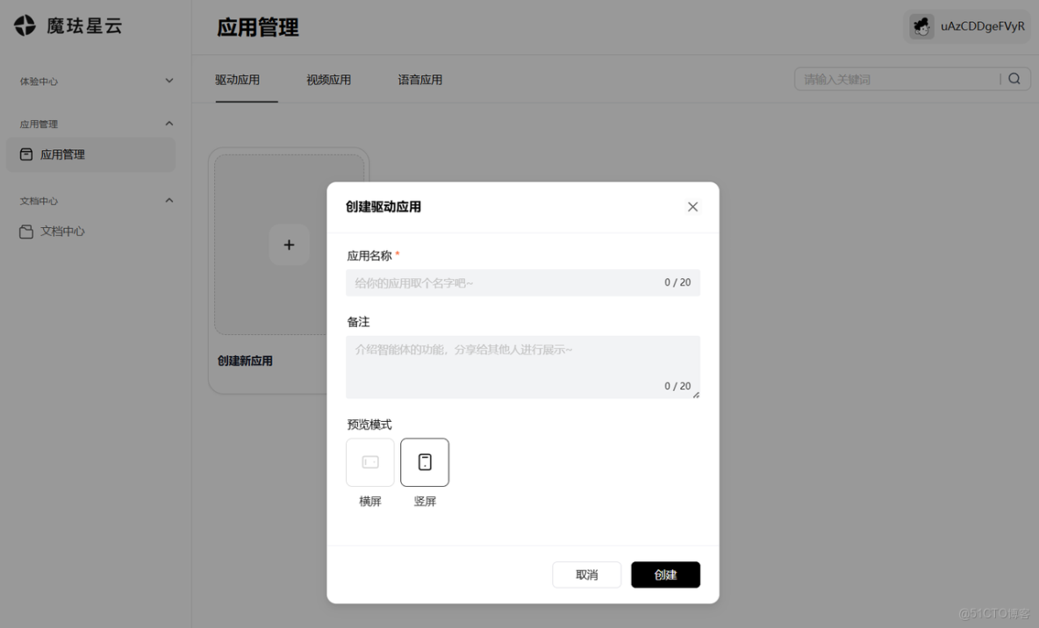Switch to the 语音应用 tab

click(x=420, y=79)
